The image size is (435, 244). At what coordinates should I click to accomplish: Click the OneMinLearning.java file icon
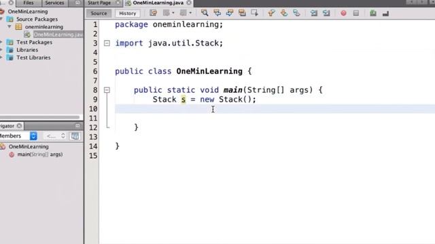(27, 35)
